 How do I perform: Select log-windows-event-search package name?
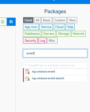coord(48,78)
